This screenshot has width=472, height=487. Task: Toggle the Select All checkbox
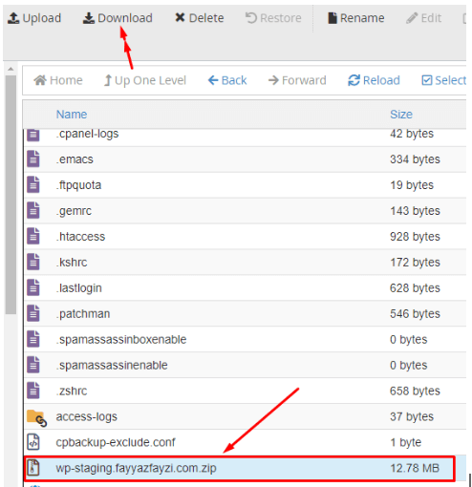point(427,80)
